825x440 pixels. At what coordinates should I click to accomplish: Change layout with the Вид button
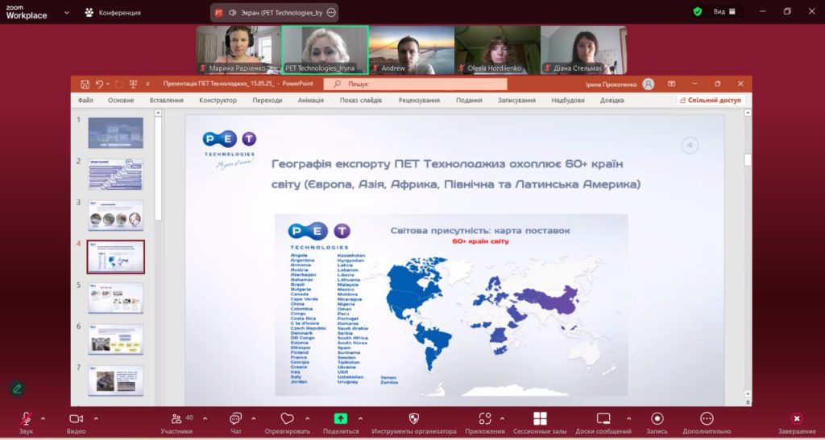pyautogui.click(x=724, y=11)
